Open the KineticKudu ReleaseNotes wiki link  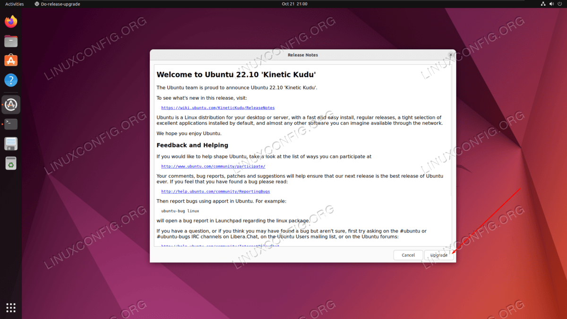coord(218,108)
